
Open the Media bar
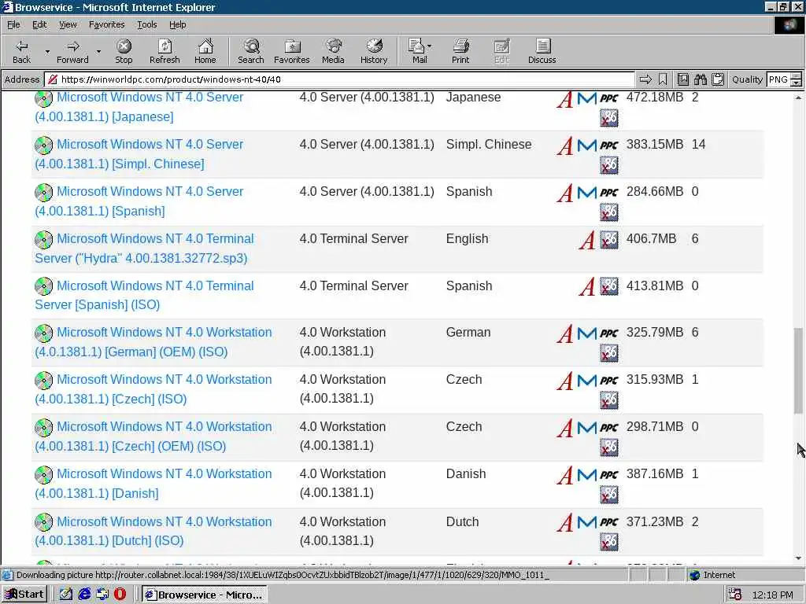tap(333, 51)
